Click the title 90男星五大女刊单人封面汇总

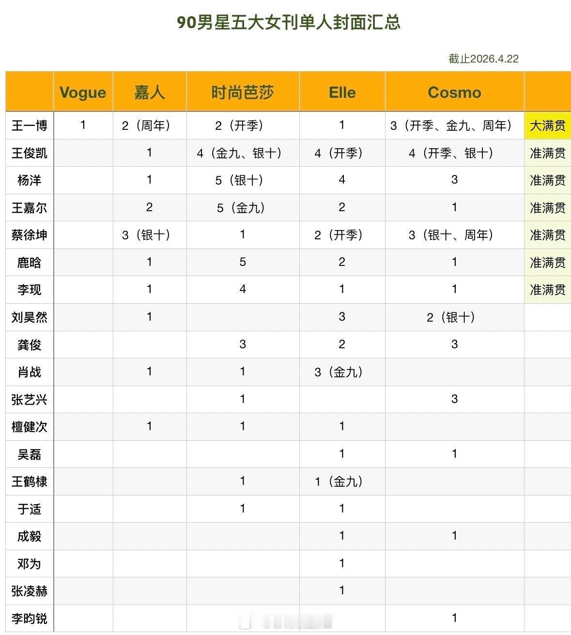(288, 22)
